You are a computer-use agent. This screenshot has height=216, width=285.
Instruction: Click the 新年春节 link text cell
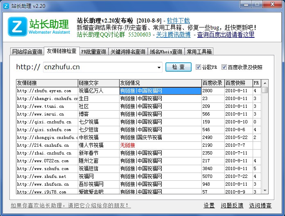tap(99, 153)
